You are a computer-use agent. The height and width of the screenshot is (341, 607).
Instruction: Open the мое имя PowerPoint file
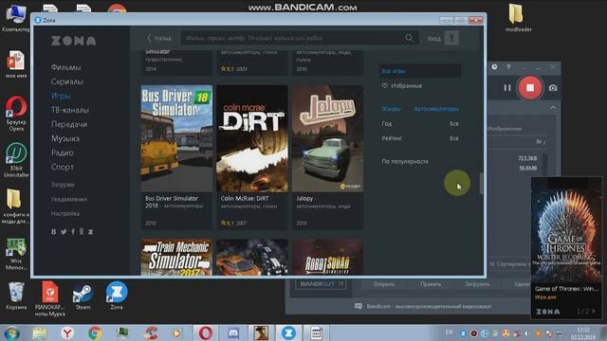(16, 64)
